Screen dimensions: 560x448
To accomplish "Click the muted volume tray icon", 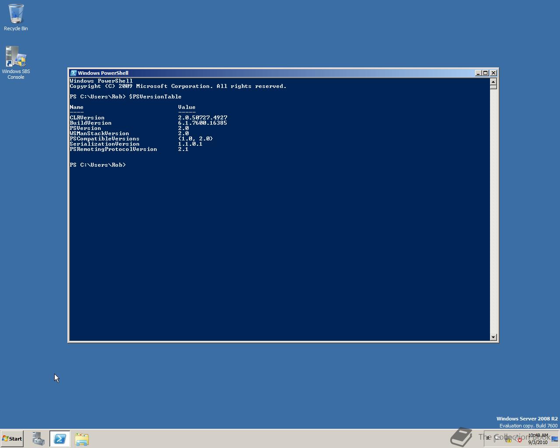I will point(518,438).
